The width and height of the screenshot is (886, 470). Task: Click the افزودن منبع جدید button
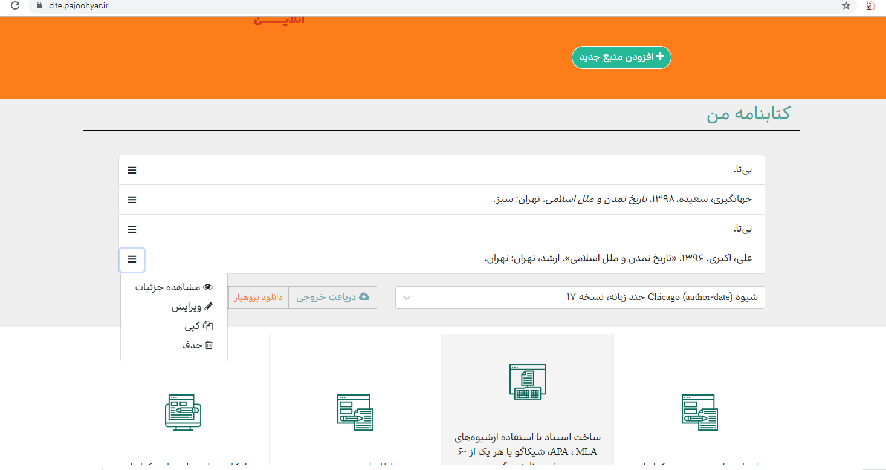pyautogui.click(x=621, y=57)
